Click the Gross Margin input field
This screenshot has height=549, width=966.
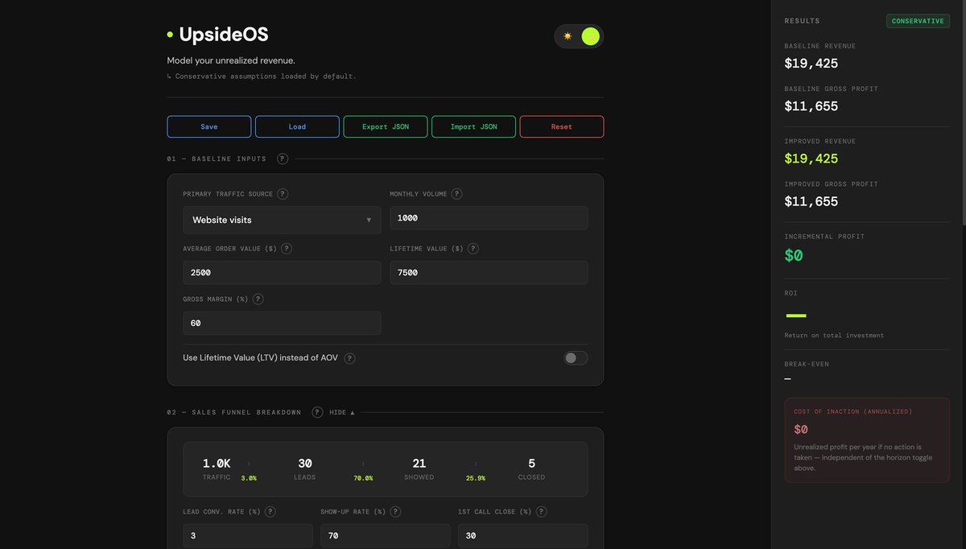(x=282, y=323)
